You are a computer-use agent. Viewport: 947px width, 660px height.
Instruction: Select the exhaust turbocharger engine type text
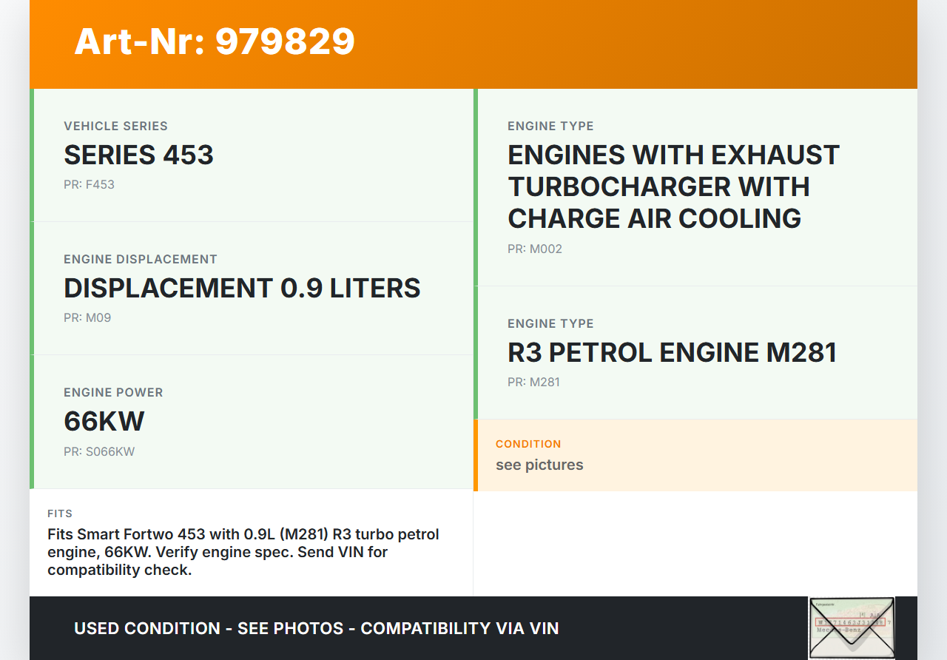tap(673, 186)
